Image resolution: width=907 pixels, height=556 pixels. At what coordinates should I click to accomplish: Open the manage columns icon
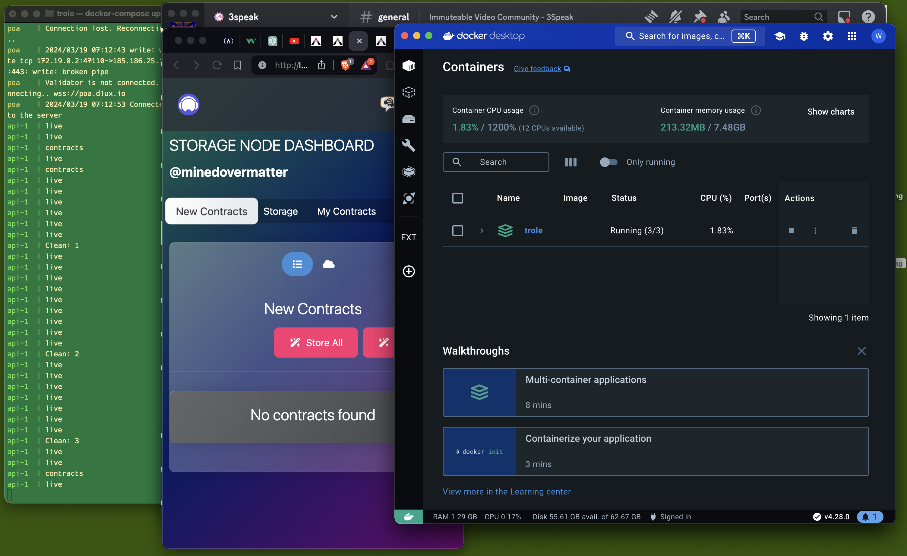(x=570, y=162)
